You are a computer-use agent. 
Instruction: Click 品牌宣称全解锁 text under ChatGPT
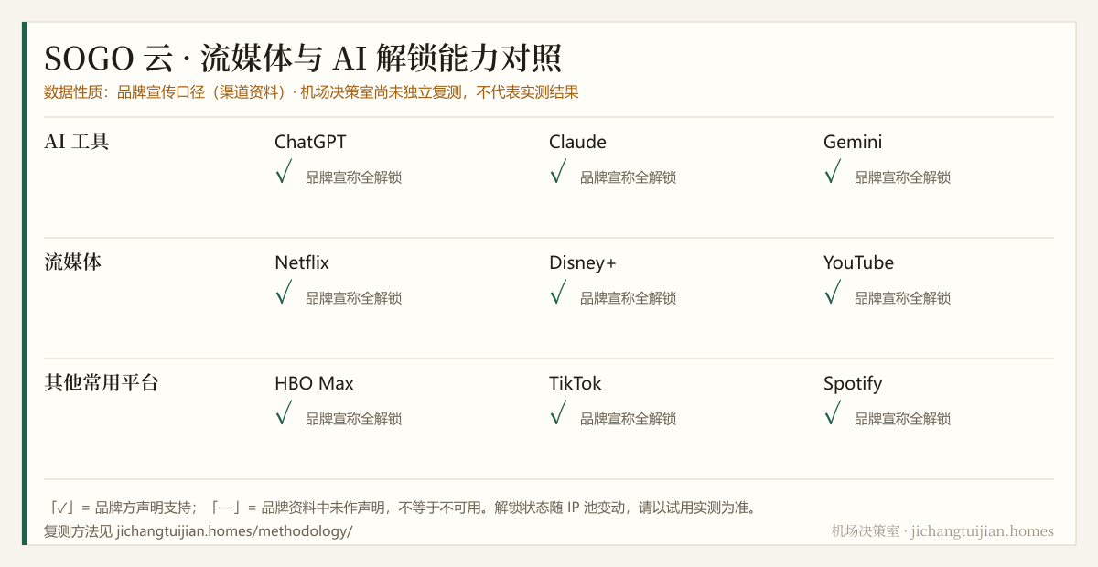(x=353, y=177)
